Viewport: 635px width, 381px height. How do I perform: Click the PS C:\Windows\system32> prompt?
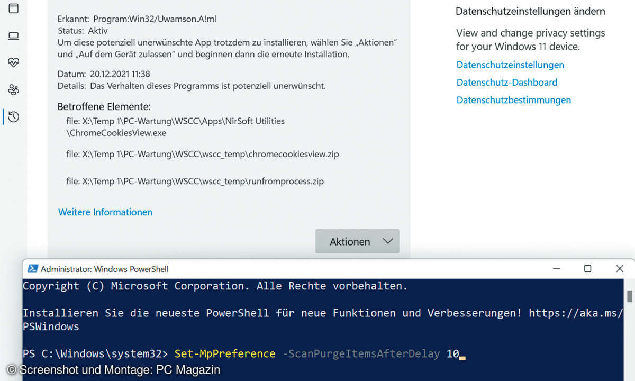pos(95,353)
